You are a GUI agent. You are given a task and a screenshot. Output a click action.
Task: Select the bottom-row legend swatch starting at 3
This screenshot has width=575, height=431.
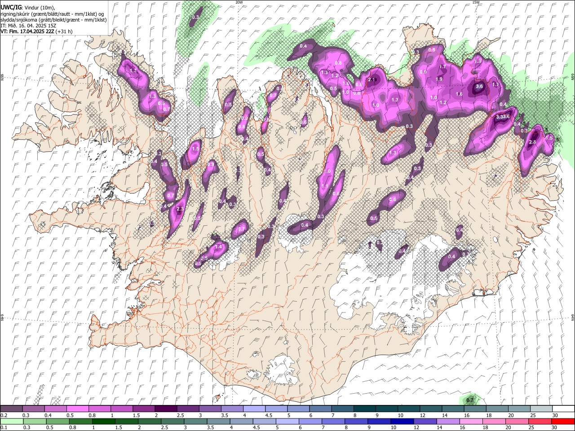click(195, 421)
